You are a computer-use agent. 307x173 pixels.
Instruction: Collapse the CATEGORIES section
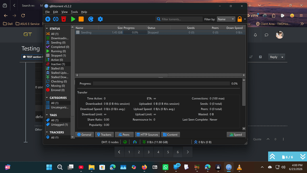[x=47, y=97]
